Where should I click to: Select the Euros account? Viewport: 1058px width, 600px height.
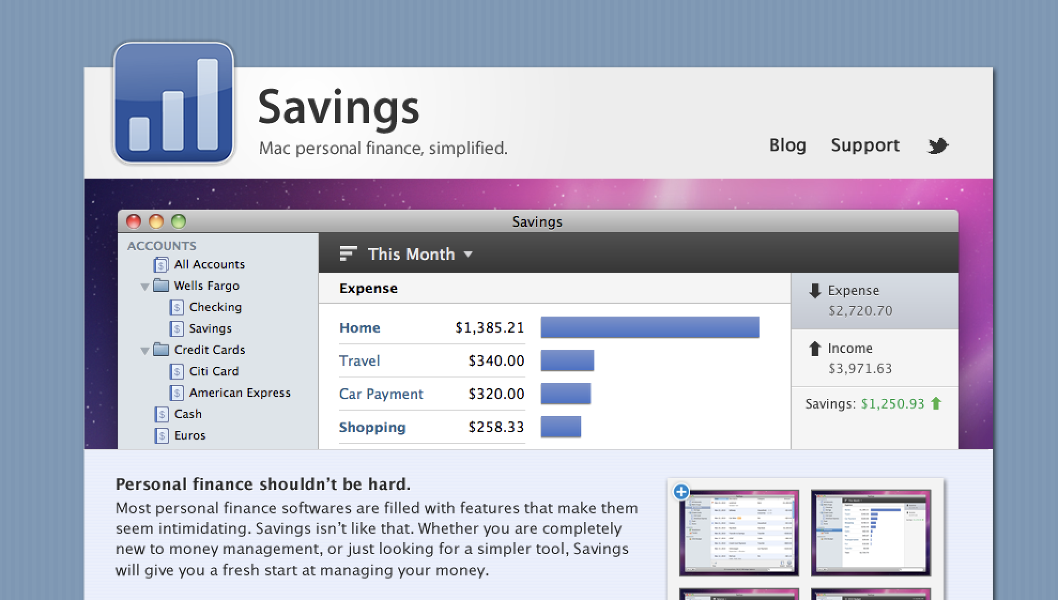point(190,435)
